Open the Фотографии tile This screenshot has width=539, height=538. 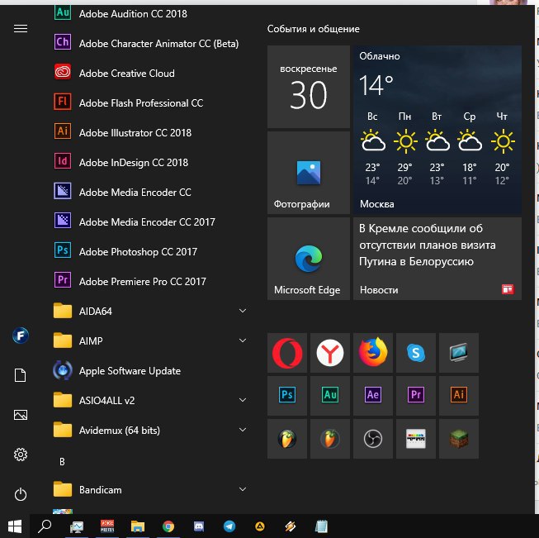309,173
